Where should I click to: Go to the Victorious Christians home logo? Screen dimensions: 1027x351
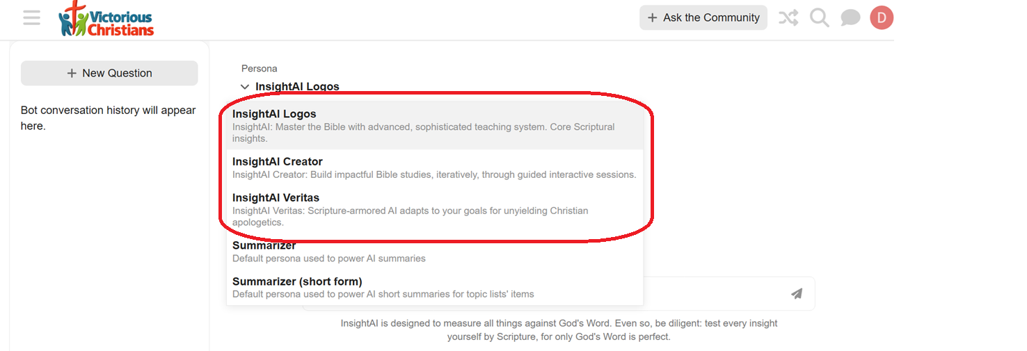pos(106,19)
